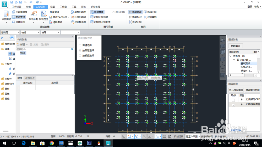
Task: Select 按图层选择 radio option
Action: click(80, 50)
